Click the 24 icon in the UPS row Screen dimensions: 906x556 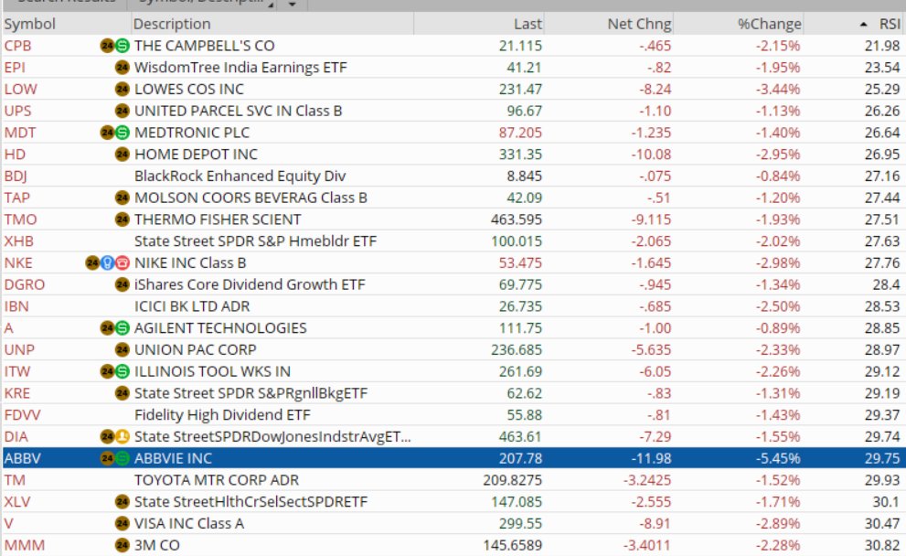click(122, 111)
